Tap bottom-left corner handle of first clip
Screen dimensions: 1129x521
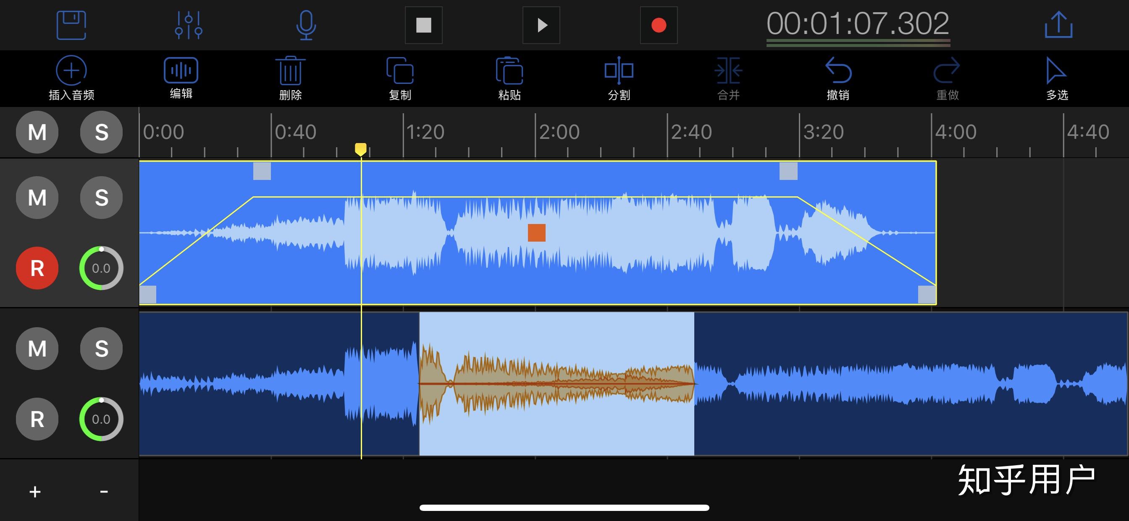(148, 294)
